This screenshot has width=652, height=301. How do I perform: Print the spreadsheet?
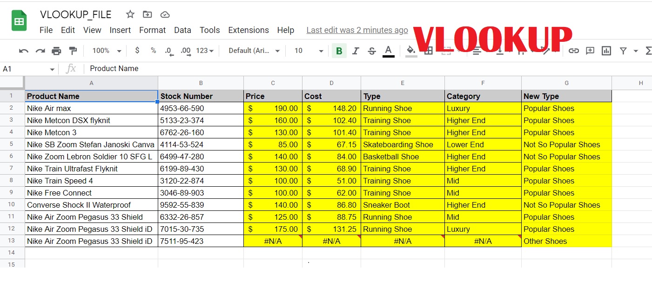[56, 51]
